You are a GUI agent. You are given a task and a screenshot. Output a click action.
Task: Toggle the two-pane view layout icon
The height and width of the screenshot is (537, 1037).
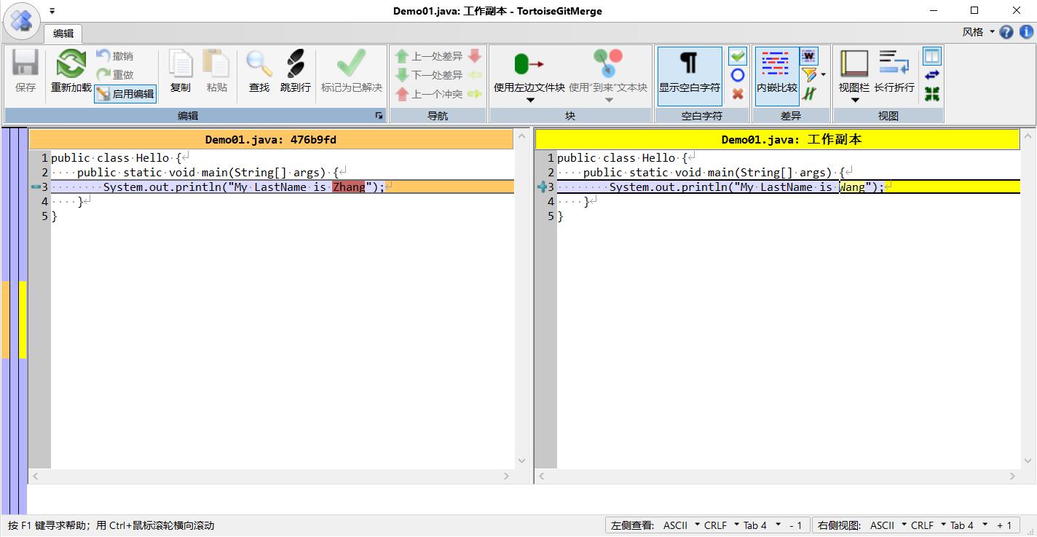click(931, 56)
